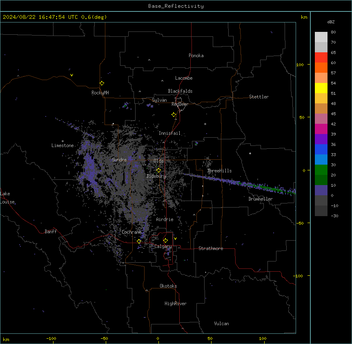The height and width of the screenshot is (344, 352).
Task: Click the Innisfail city label
Action: pos(169,133)
